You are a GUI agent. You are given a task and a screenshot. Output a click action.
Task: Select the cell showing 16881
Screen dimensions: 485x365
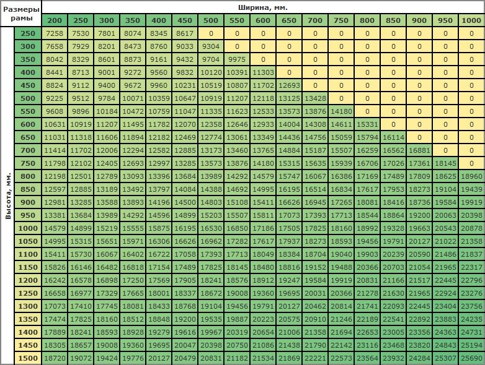pyautogui.click(x=420, y=150)
